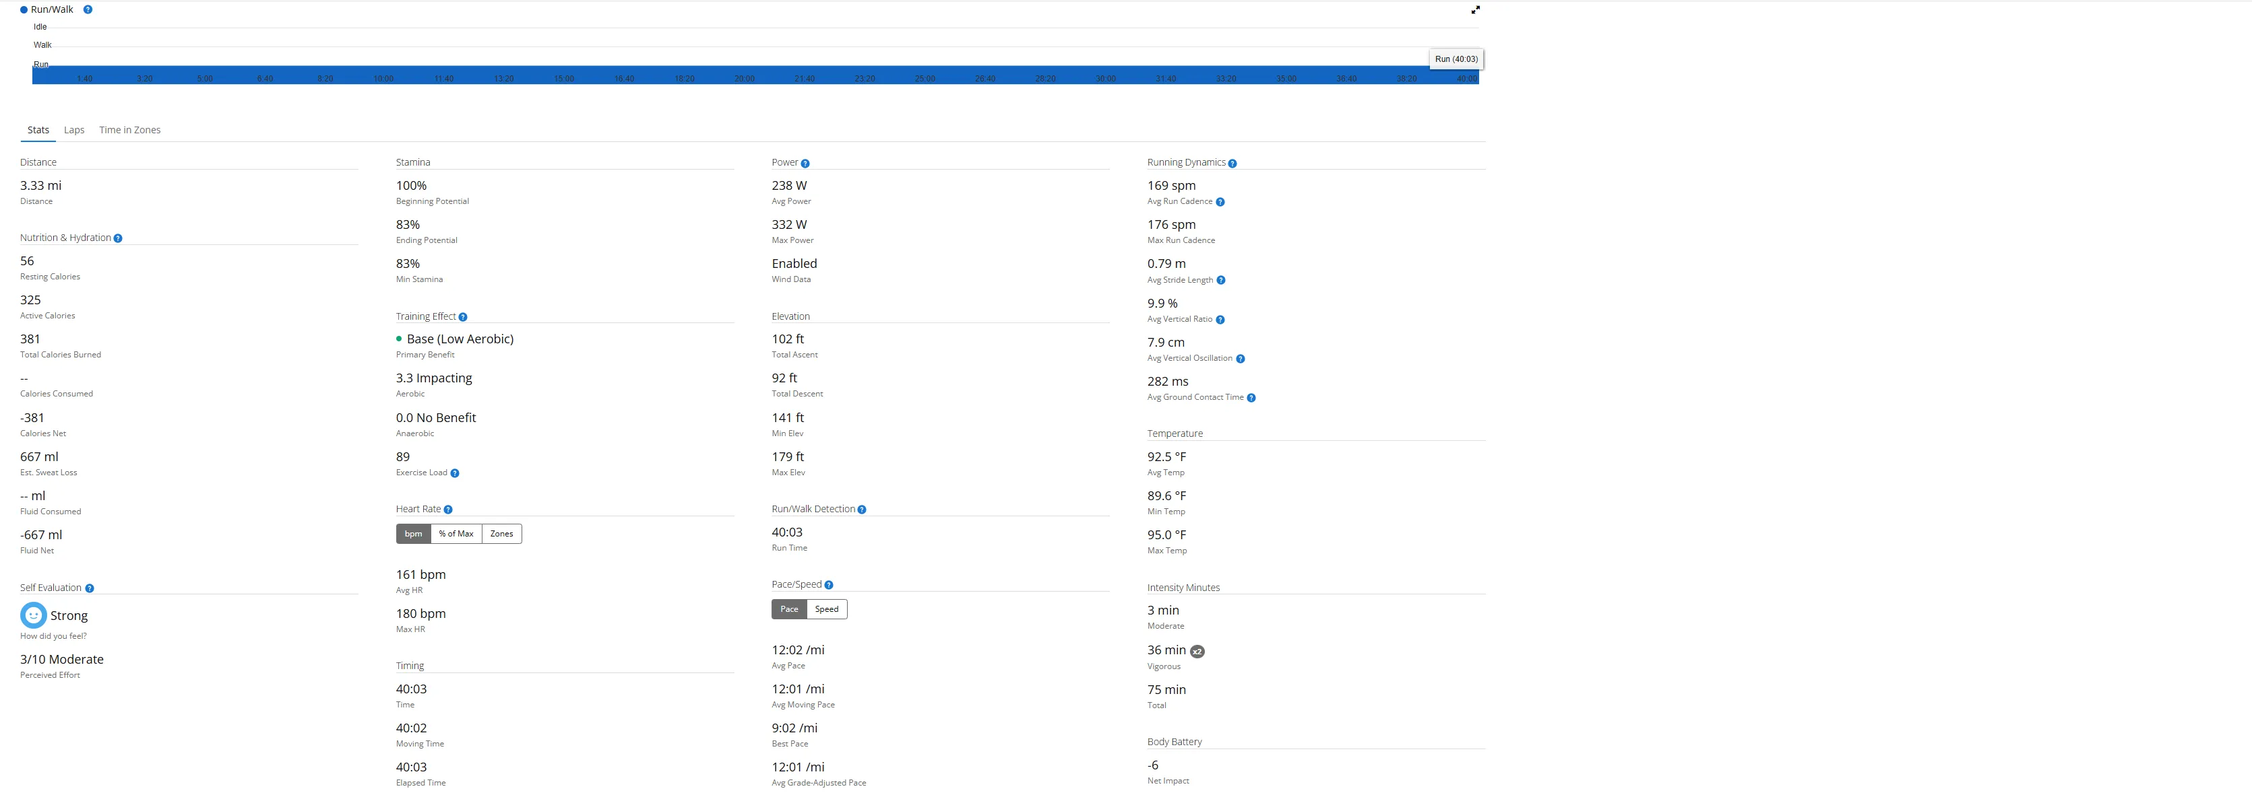Open the Nutrition & Hydration help icon

tap(118, 238)
